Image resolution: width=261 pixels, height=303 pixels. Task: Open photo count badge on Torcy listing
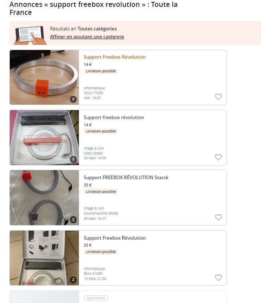[73, 99]
